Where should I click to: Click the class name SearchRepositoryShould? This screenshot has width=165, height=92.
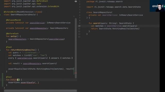point(23,15)
